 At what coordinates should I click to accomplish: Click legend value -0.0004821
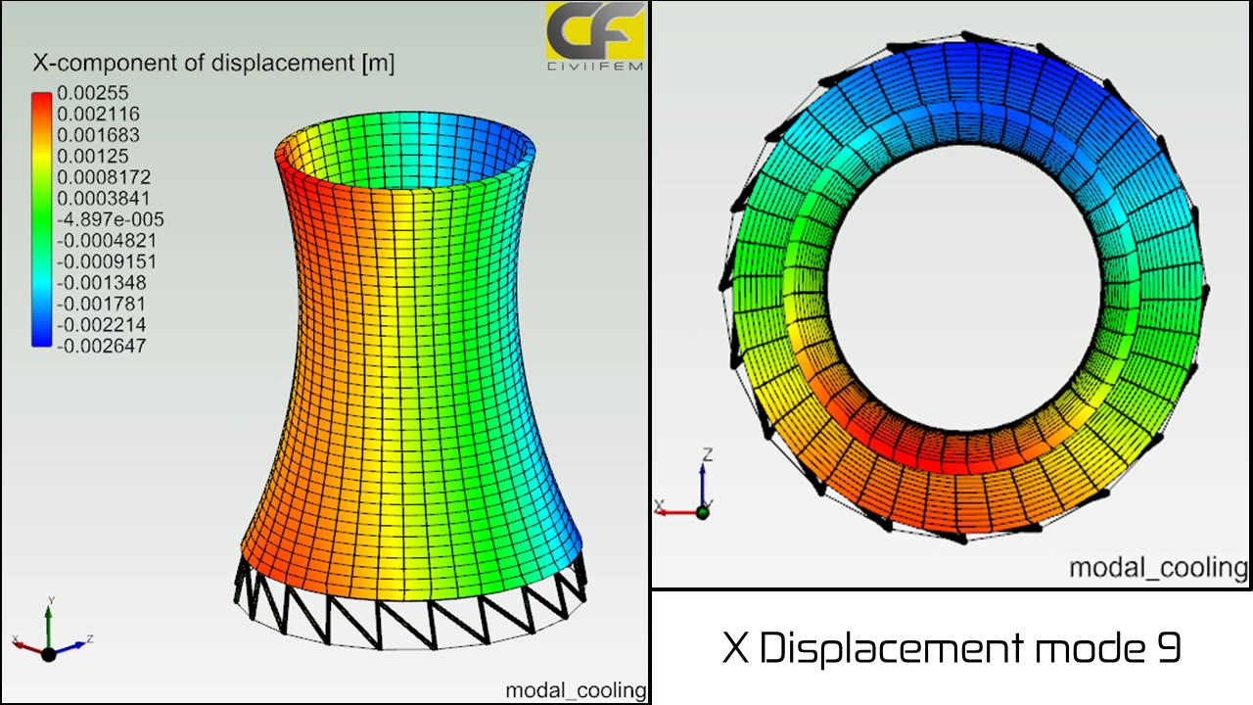(x=106, y=241)
